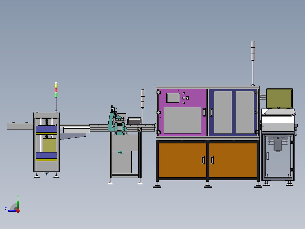Click the Y label of the axis triad
This screenshot has width=305, height=229.
(18, 197)
